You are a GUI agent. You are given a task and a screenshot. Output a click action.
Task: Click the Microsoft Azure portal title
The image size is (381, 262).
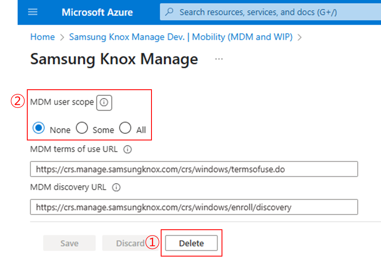[x=97, y=12]
